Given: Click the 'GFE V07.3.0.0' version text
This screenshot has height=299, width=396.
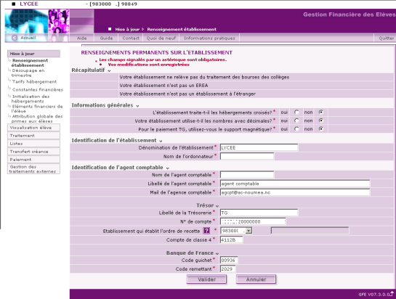Looking at the screenshot, I should point(374,294).
